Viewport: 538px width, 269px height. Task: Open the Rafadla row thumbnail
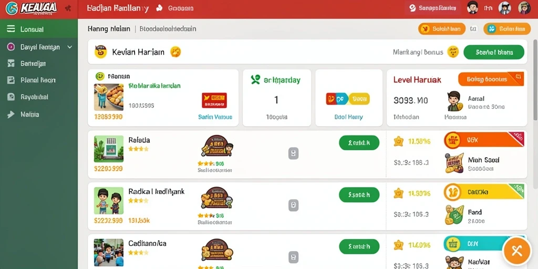108,149
